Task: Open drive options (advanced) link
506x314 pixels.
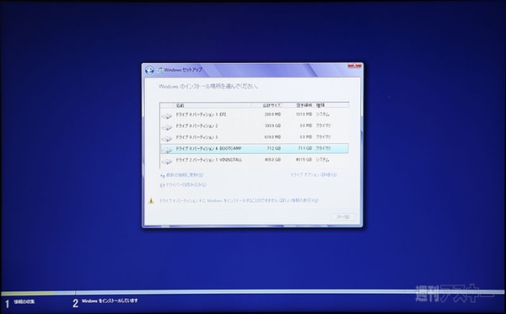Action: point(314,175)
